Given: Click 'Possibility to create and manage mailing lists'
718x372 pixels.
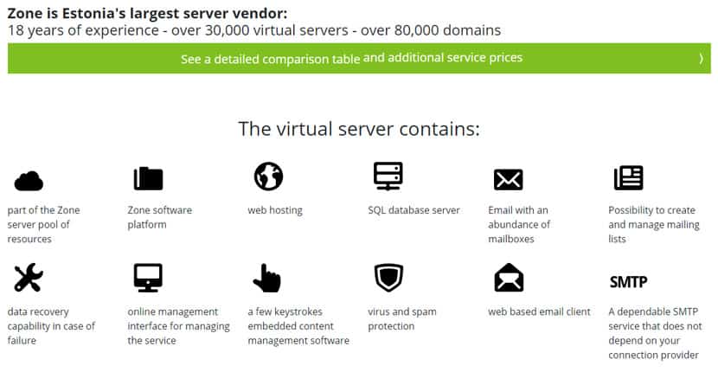Looking at the screenshot, I should [654, 224].
